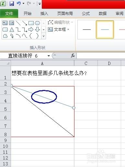Select the freeform shape tool
Screen dimensions: 125x167
[x=5, y=36]
